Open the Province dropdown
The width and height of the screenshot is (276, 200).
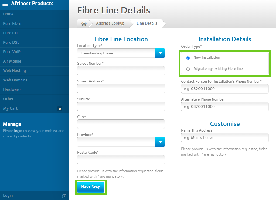[121, 142]
